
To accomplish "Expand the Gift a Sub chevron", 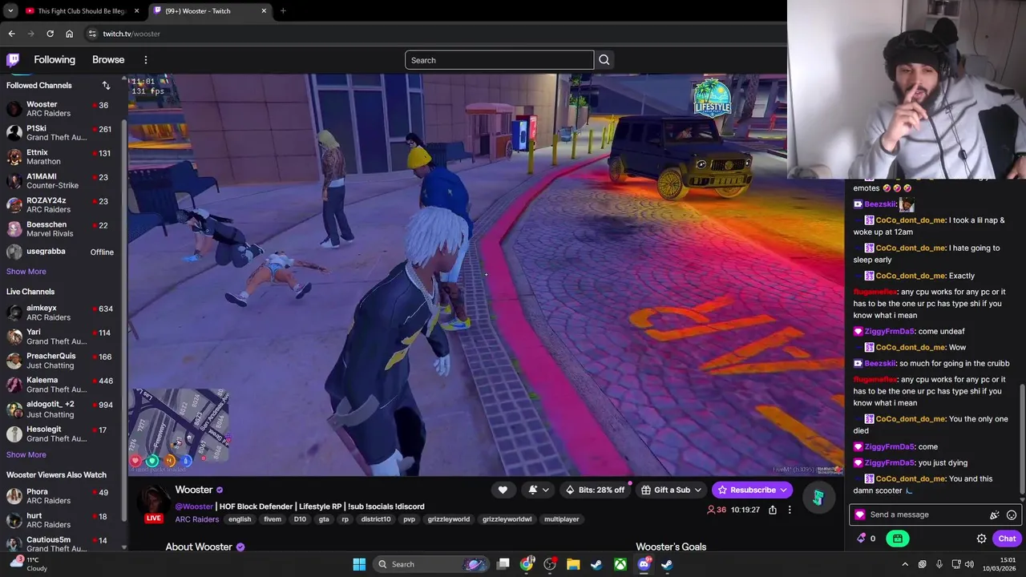I will (x=698, y=490).
